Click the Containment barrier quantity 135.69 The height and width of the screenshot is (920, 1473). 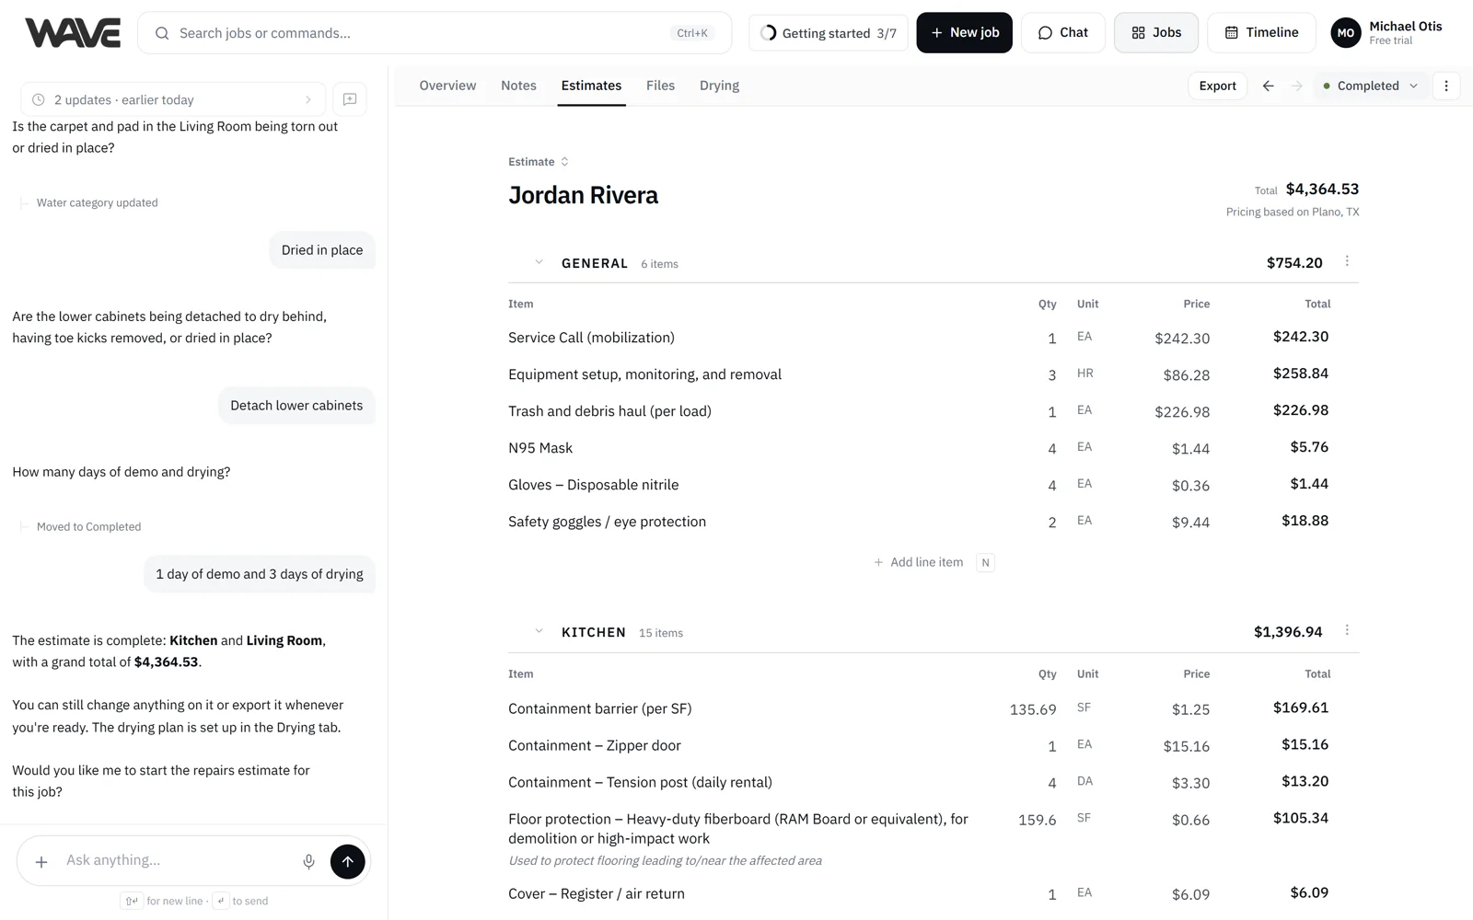click(x=1033, y=709)
